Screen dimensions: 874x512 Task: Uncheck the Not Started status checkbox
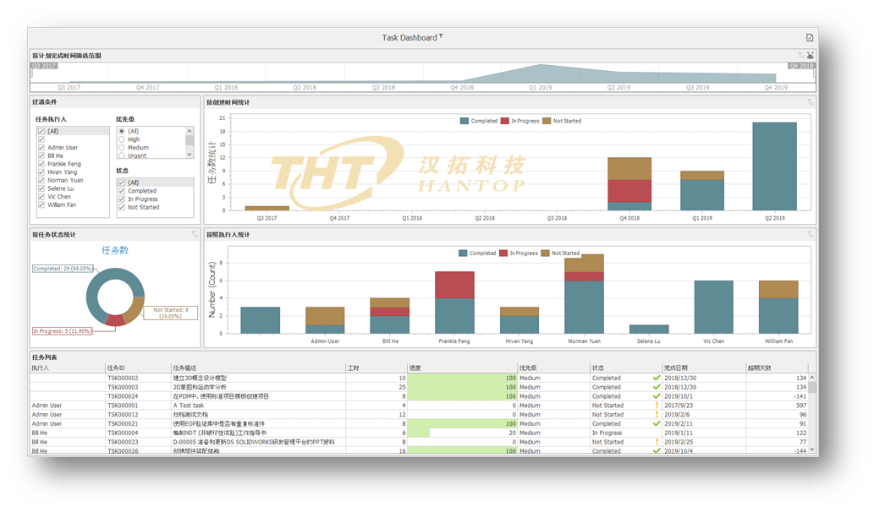pyautogui.click(x=122, y=207)
